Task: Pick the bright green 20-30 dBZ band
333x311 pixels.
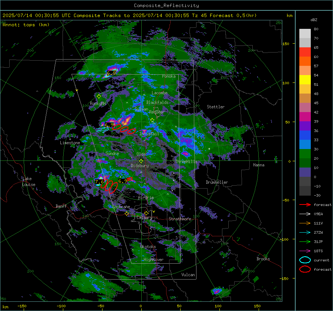Action: point(305,154)
